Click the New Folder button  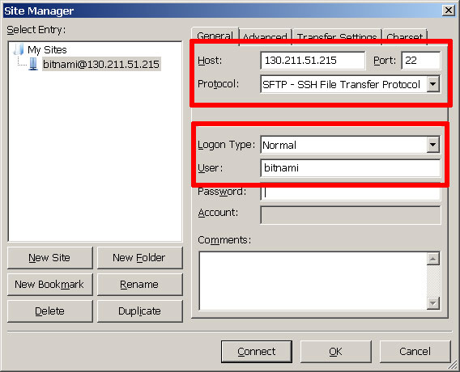pos(139,258)
